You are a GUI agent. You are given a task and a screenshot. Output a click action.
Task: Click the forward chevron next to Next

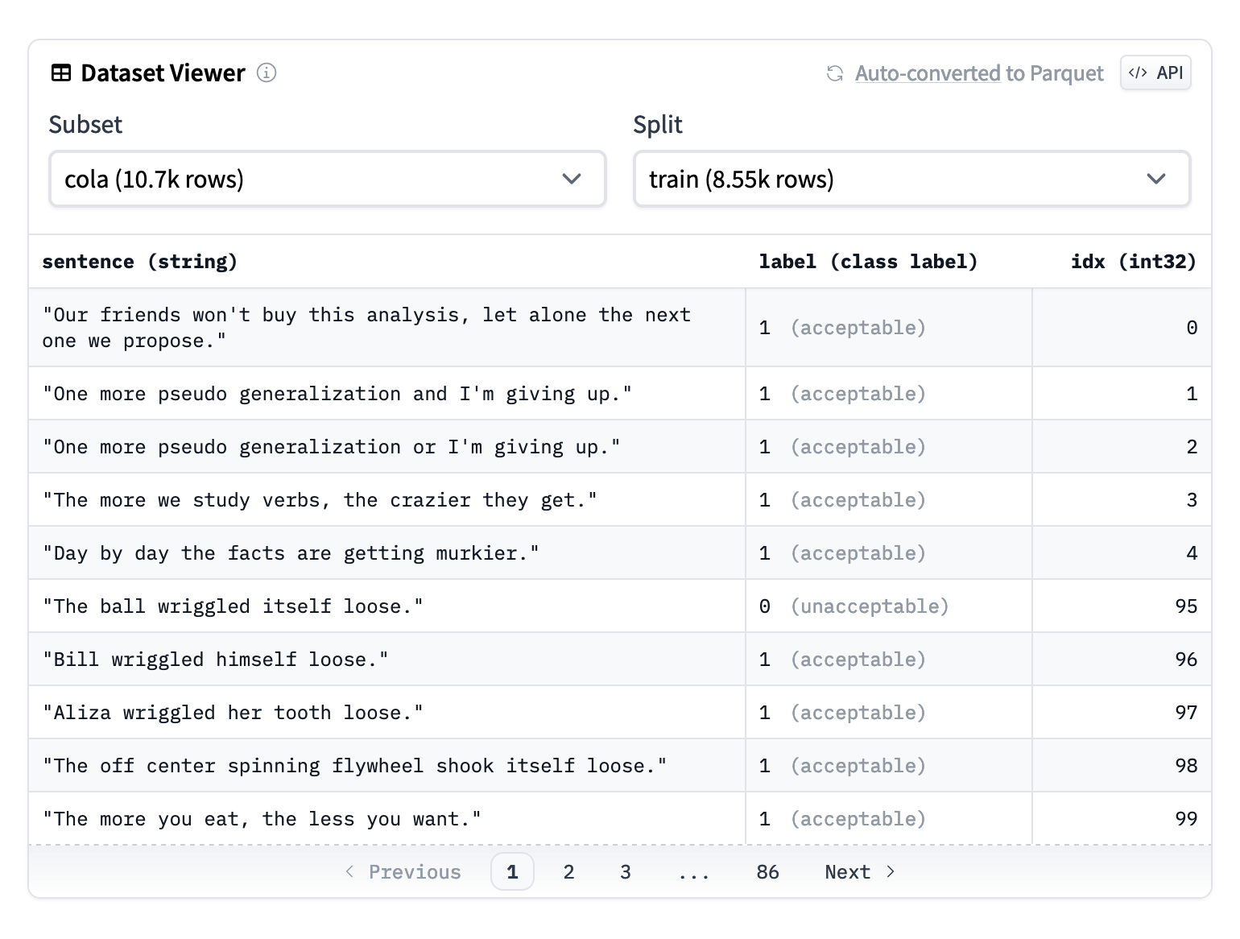891,871
